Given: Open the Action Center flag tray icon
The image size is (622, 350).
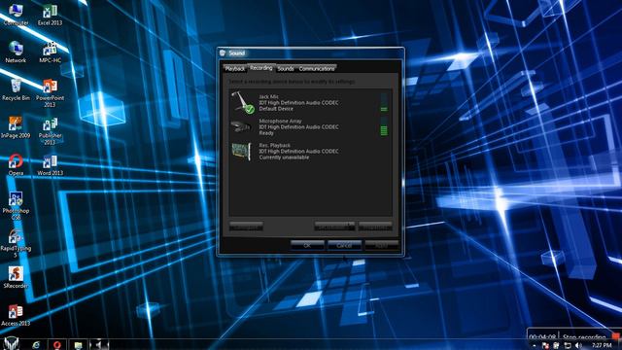Looking at the screenshot, I should [x=546, y=346].
